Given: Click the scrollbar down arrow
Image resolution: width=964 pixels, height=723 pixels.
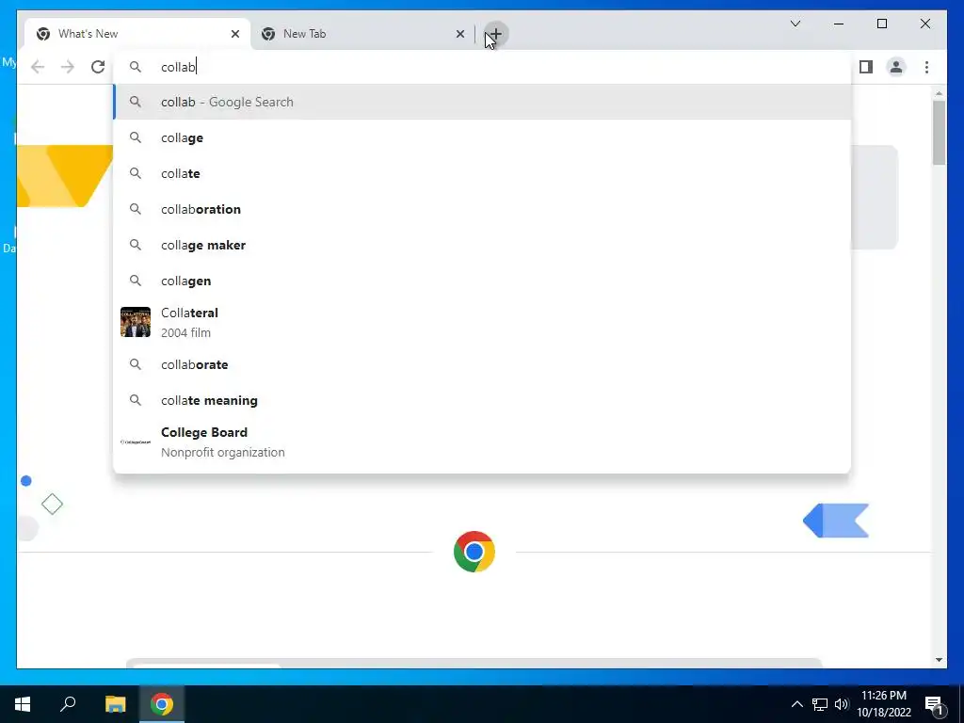Looking at the screenshot, I should coord(939,660).
